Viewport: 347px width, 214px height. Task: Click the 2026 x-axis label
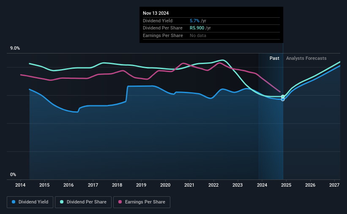pyautogui.click(x=310, y=185)
